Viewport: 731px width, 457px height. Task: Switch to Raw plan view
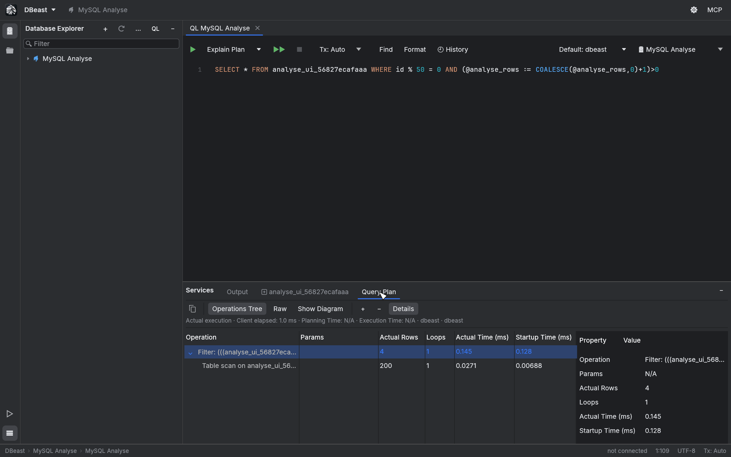click(280, 309)
